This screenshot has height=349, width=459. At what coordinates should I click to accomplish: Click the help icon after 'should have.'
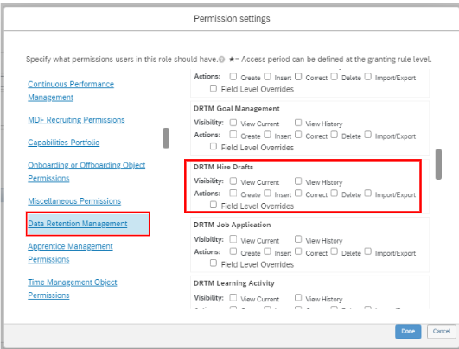[222, 60]
